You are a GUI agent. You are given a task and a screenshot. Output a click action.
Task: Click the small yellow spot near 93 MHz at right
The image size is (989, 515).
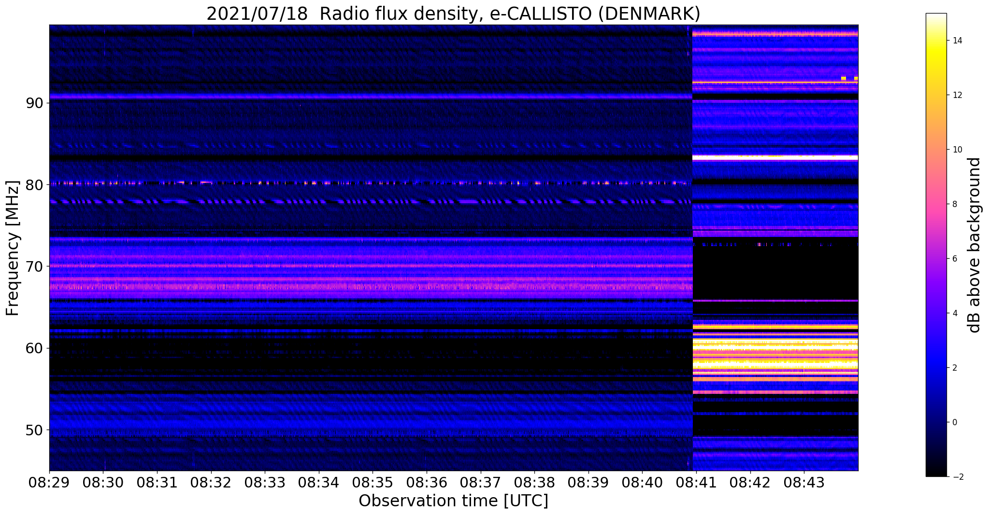[x=844, y=78]
